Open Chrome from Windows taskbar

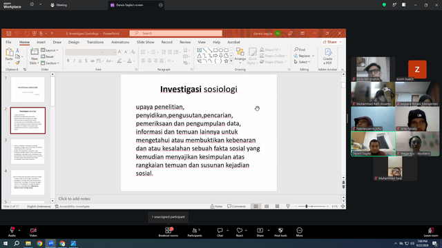pos(39,243)
